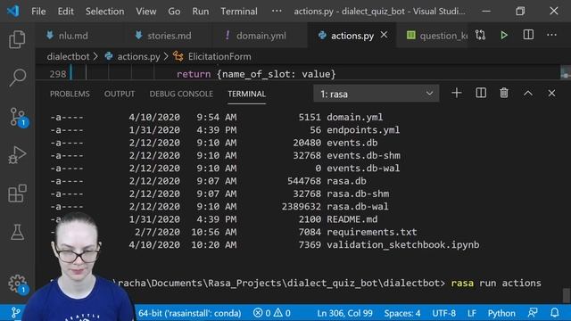The image size is (571, 321).
Task: Split the terminal pane
Action: coord(481,93)
